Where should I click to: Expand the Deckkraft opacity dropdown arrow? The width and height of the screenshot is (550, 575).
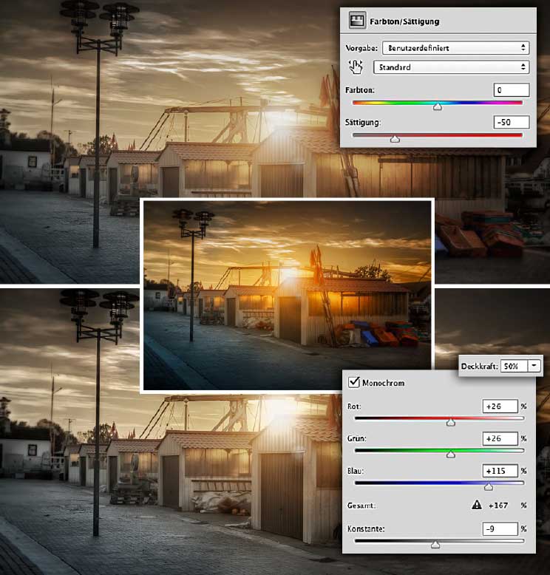pos(534,366)
